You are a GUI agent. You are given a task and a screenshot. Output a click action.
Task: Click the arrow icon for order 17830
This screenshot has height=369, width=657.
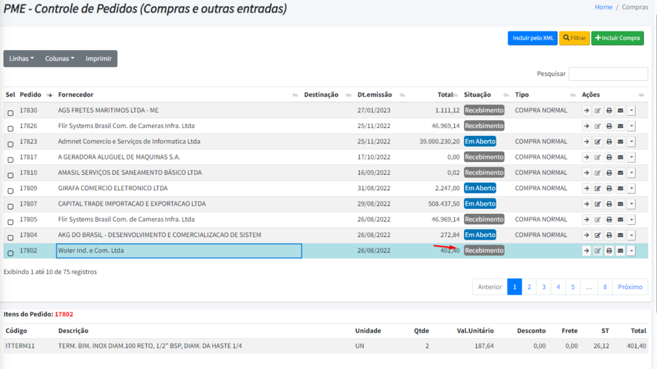586,110
